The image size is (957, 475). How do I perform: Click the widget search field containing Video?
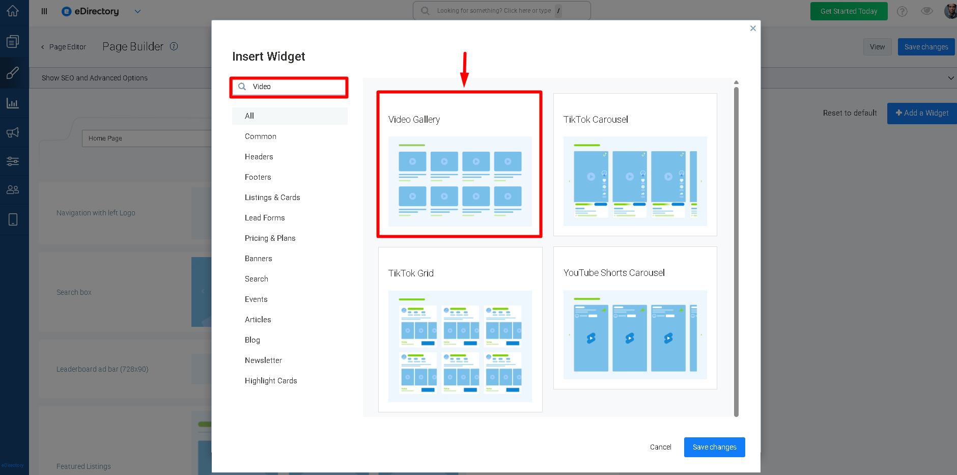tap(289, 87)
